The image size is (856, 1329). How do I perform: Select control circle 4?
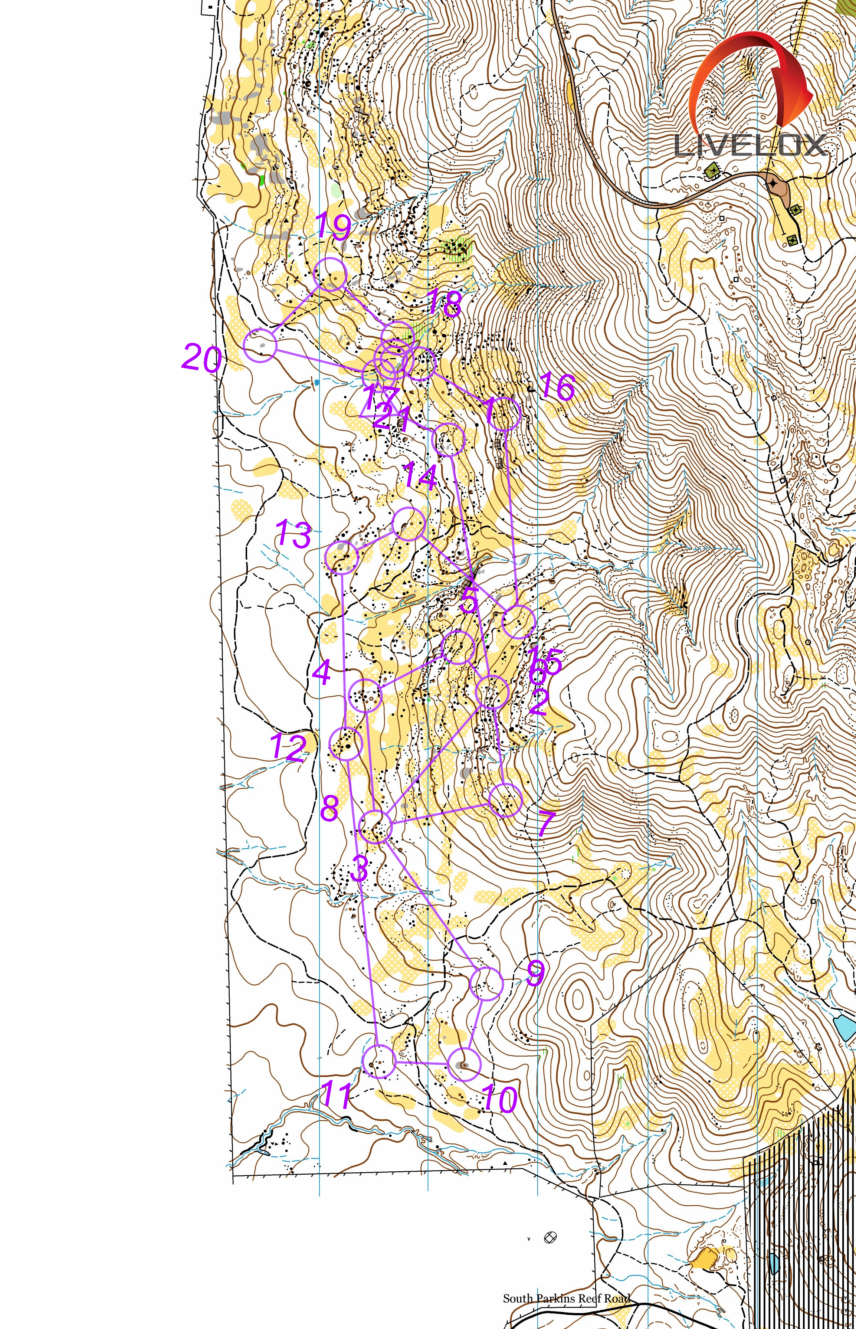[x=365, y=695]
